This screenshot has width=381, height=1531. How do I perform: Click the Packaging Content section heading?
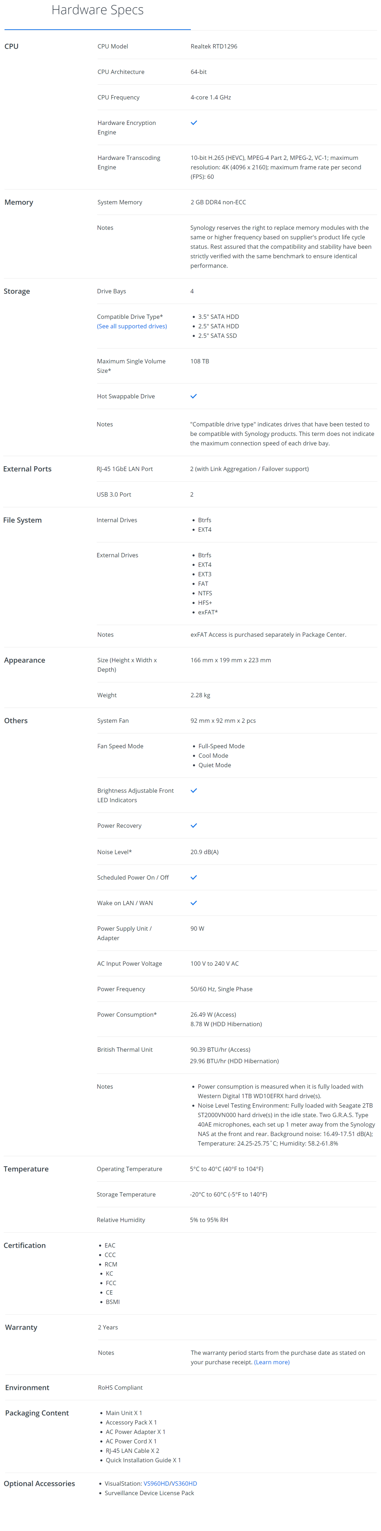coord(37,1413)
